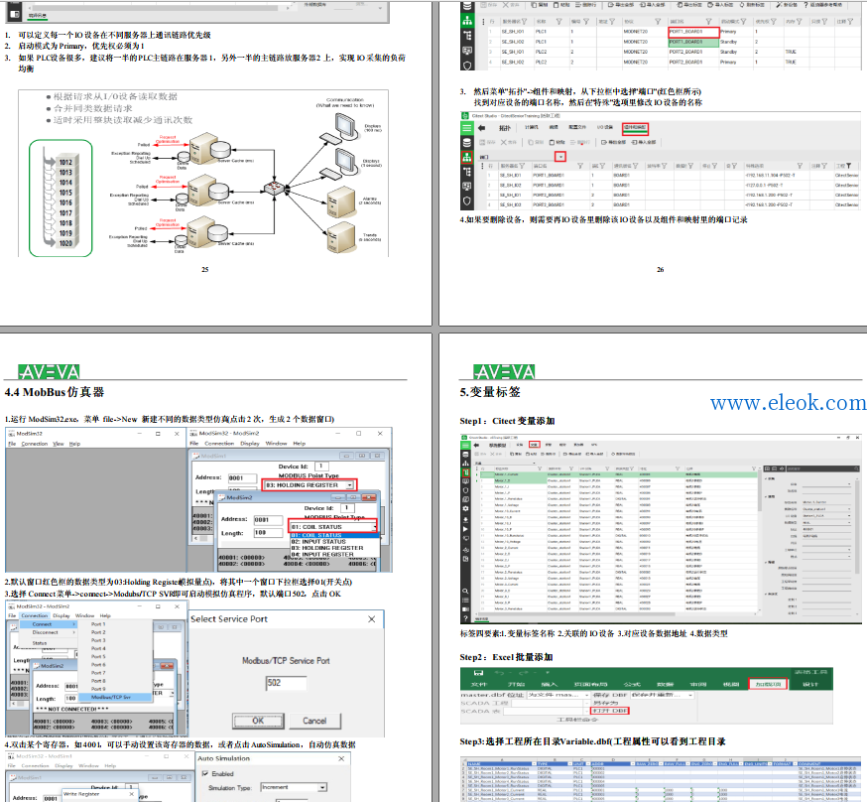Screen dimensions: 867x802
Task: Click the play/run icon in Citect sidebar
Action: point(465,529)
